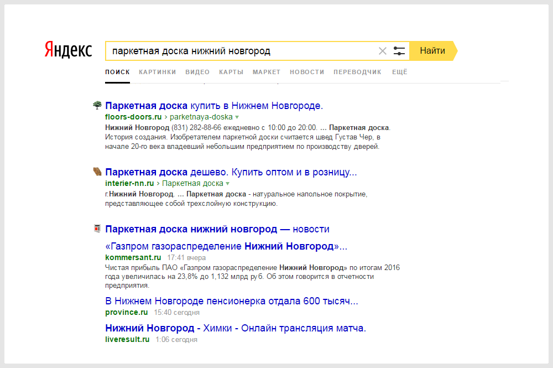This screenshot has height=368, width=553.
Task: Select the Поиск tab
Action: (117, 72)
